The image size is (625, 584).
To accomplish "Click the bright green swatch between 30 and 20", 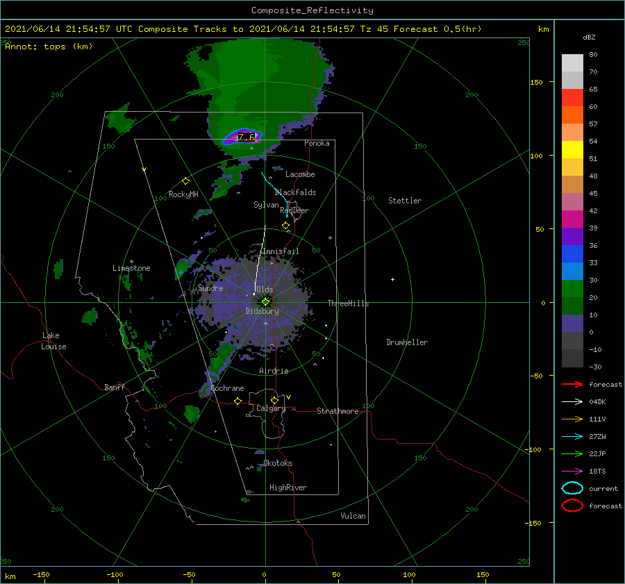I will [572, 288].
